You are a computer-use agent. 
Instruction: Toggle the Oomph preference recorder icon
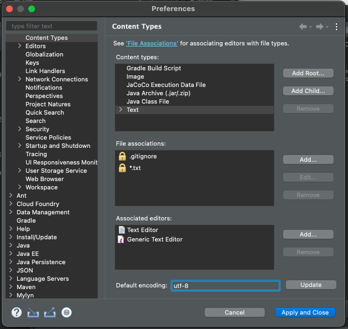point(67,312)
